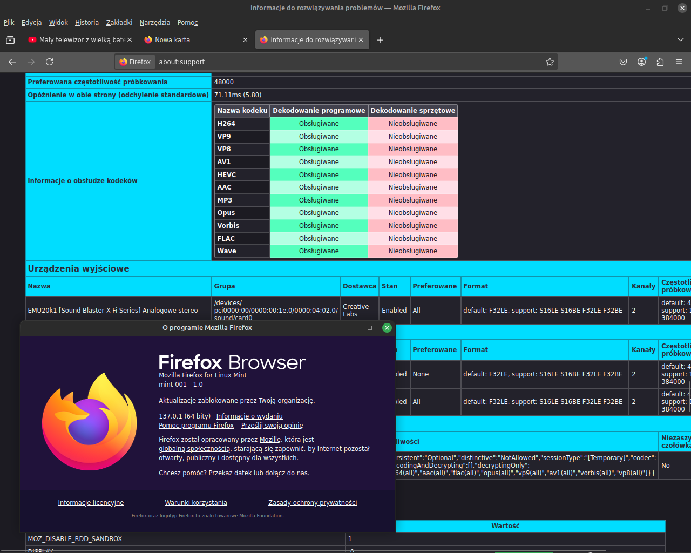Open 'Zasady ochrony prywatności' link
This screenshot has width=691, height=553.
coord(313,503)
